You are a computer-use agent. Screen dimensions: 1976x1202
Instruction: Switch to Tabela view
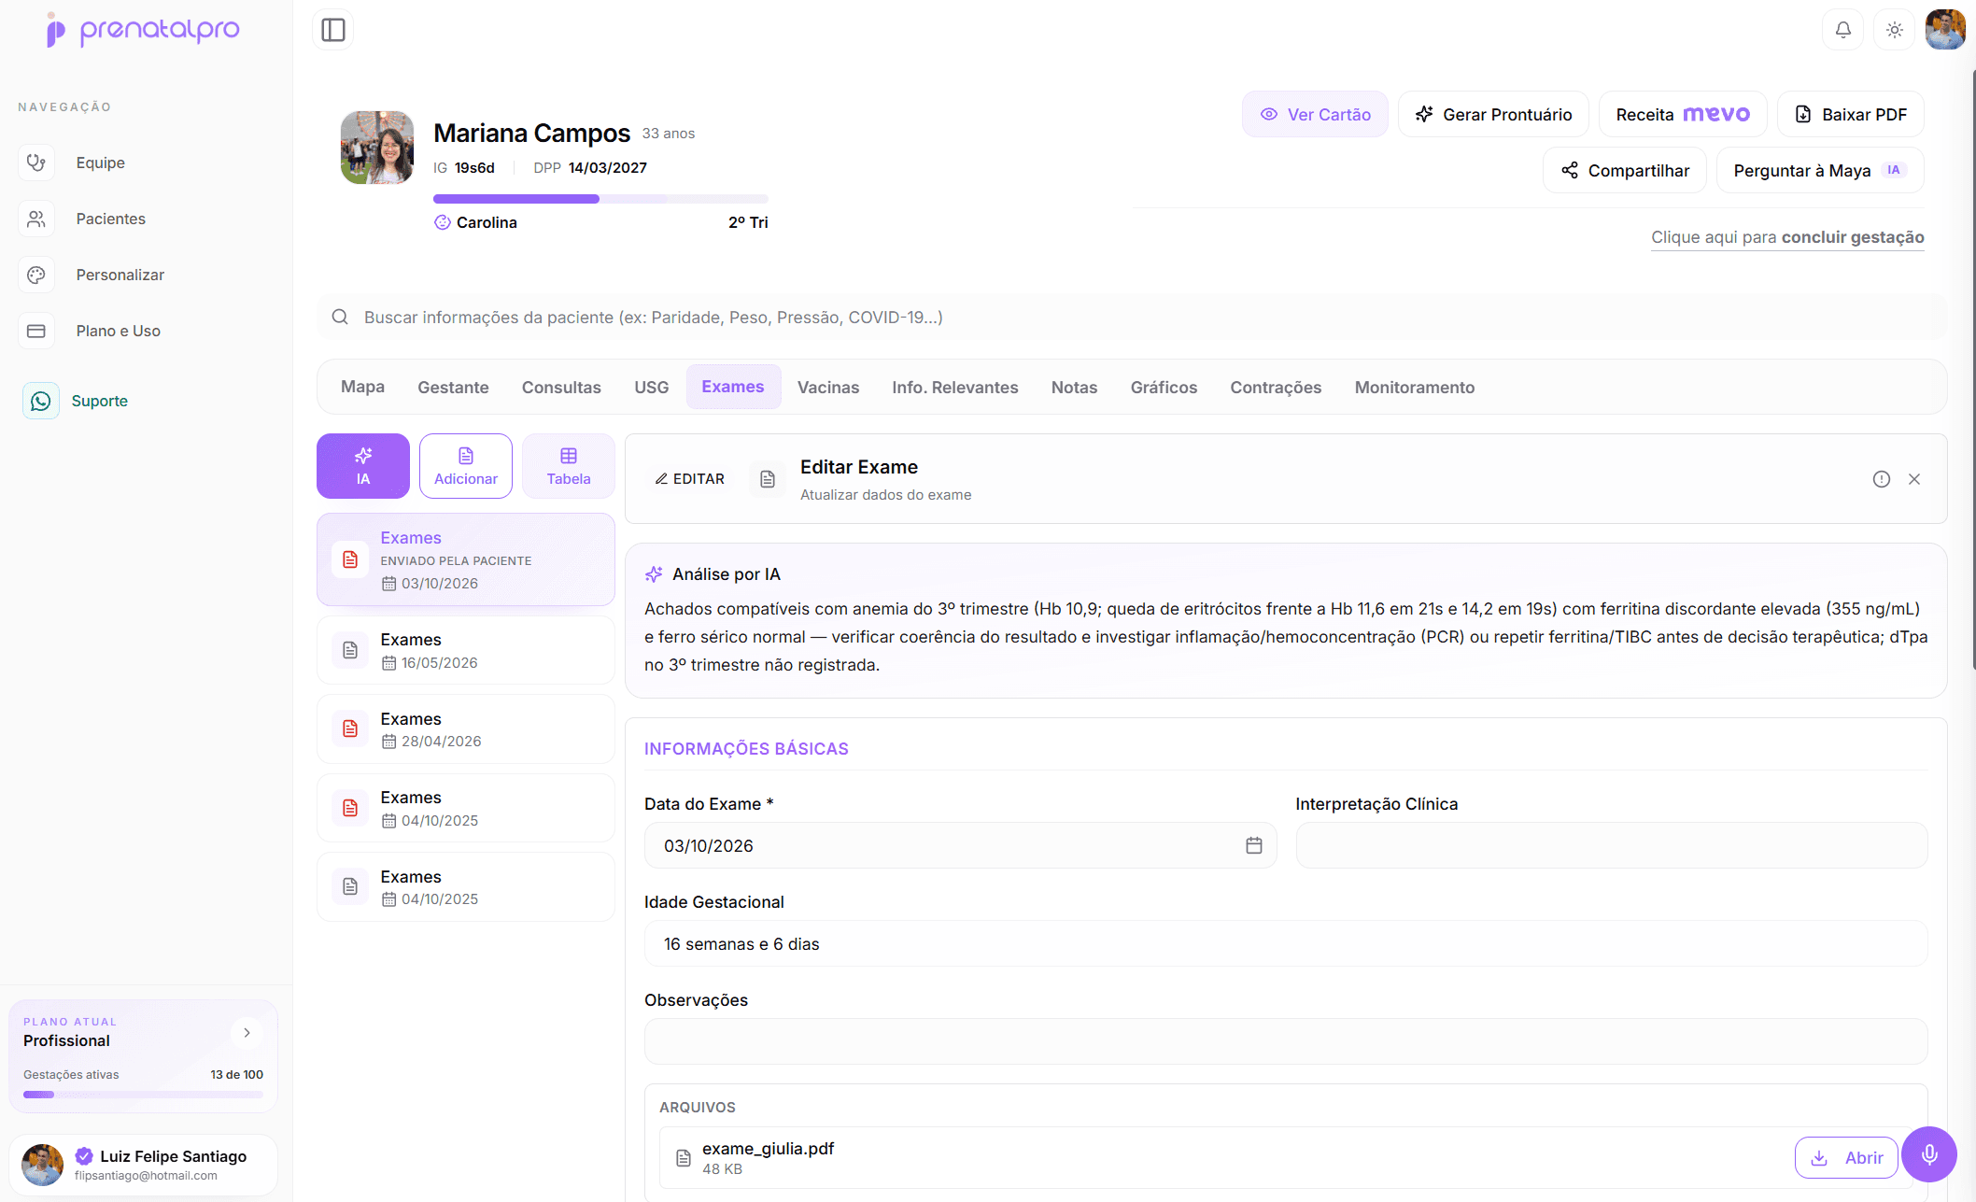pyautogui.click(x=569, y=466)
